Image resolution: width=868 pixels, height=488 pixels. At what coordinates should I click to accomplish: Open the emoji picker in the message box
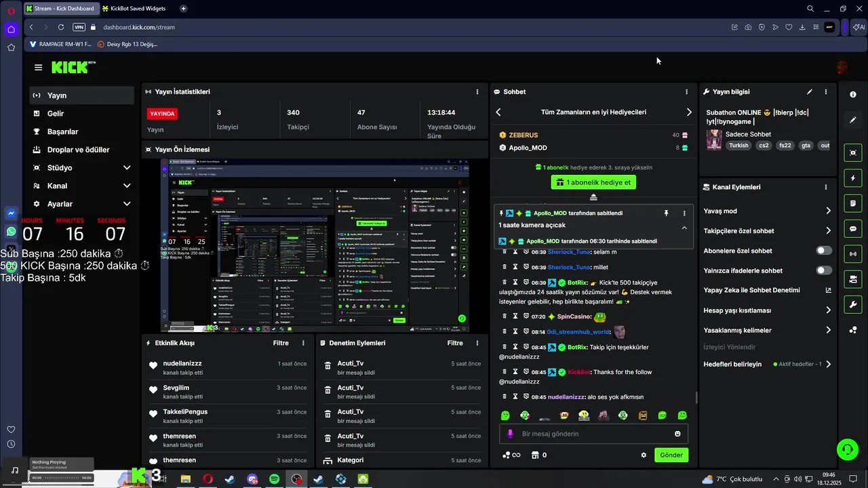pyautogui.click(x=677, y=434)
